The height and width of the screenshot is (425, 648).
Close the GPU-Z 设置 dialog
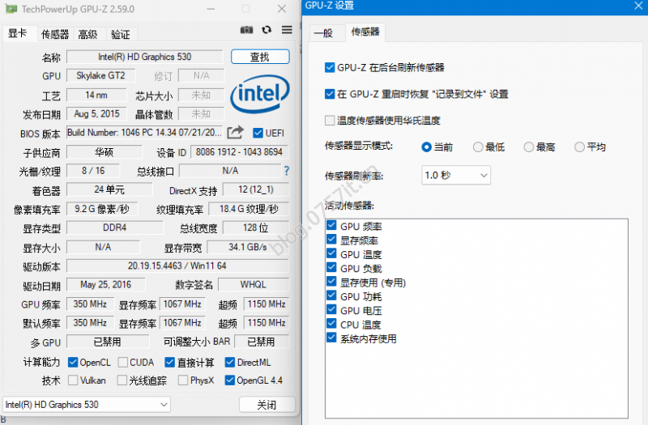click(x=638, y=6)
